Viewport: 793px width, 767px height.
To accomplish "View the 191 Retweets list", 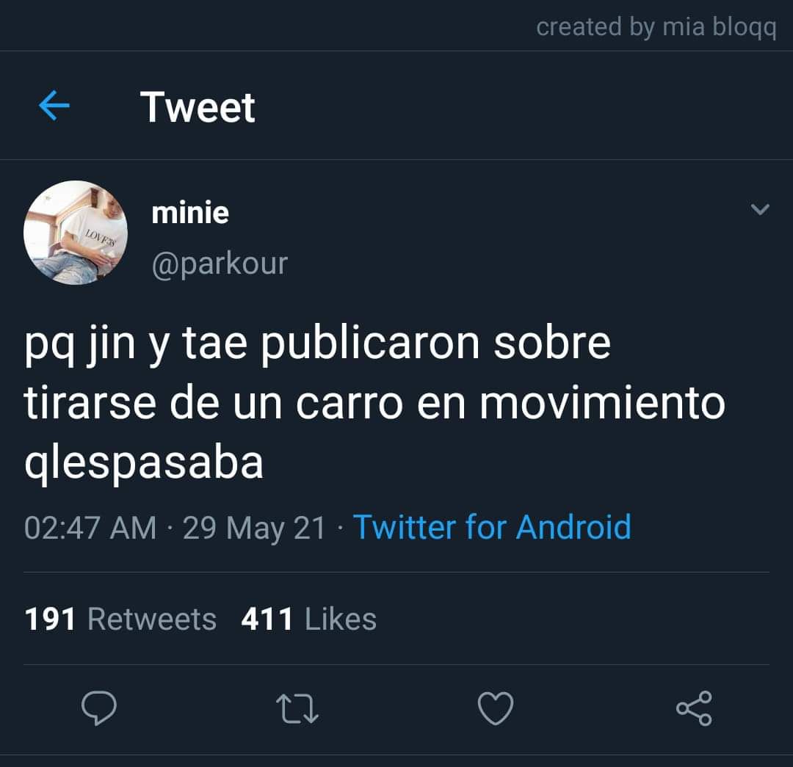I will point(120,619).
